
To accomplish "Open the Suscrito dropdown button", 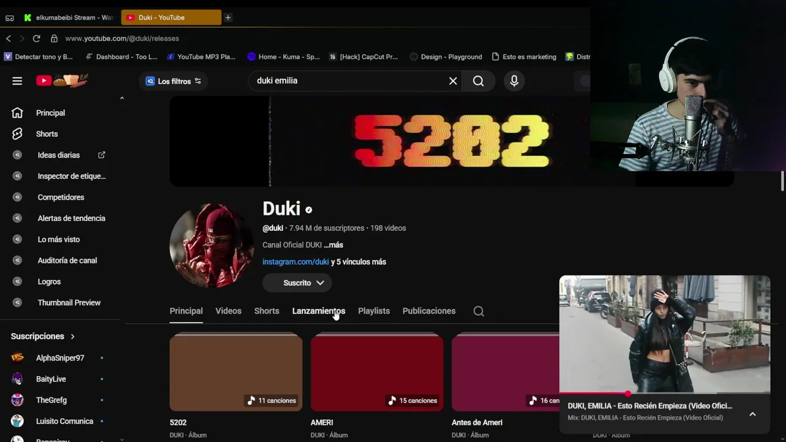I will [297, 283].
